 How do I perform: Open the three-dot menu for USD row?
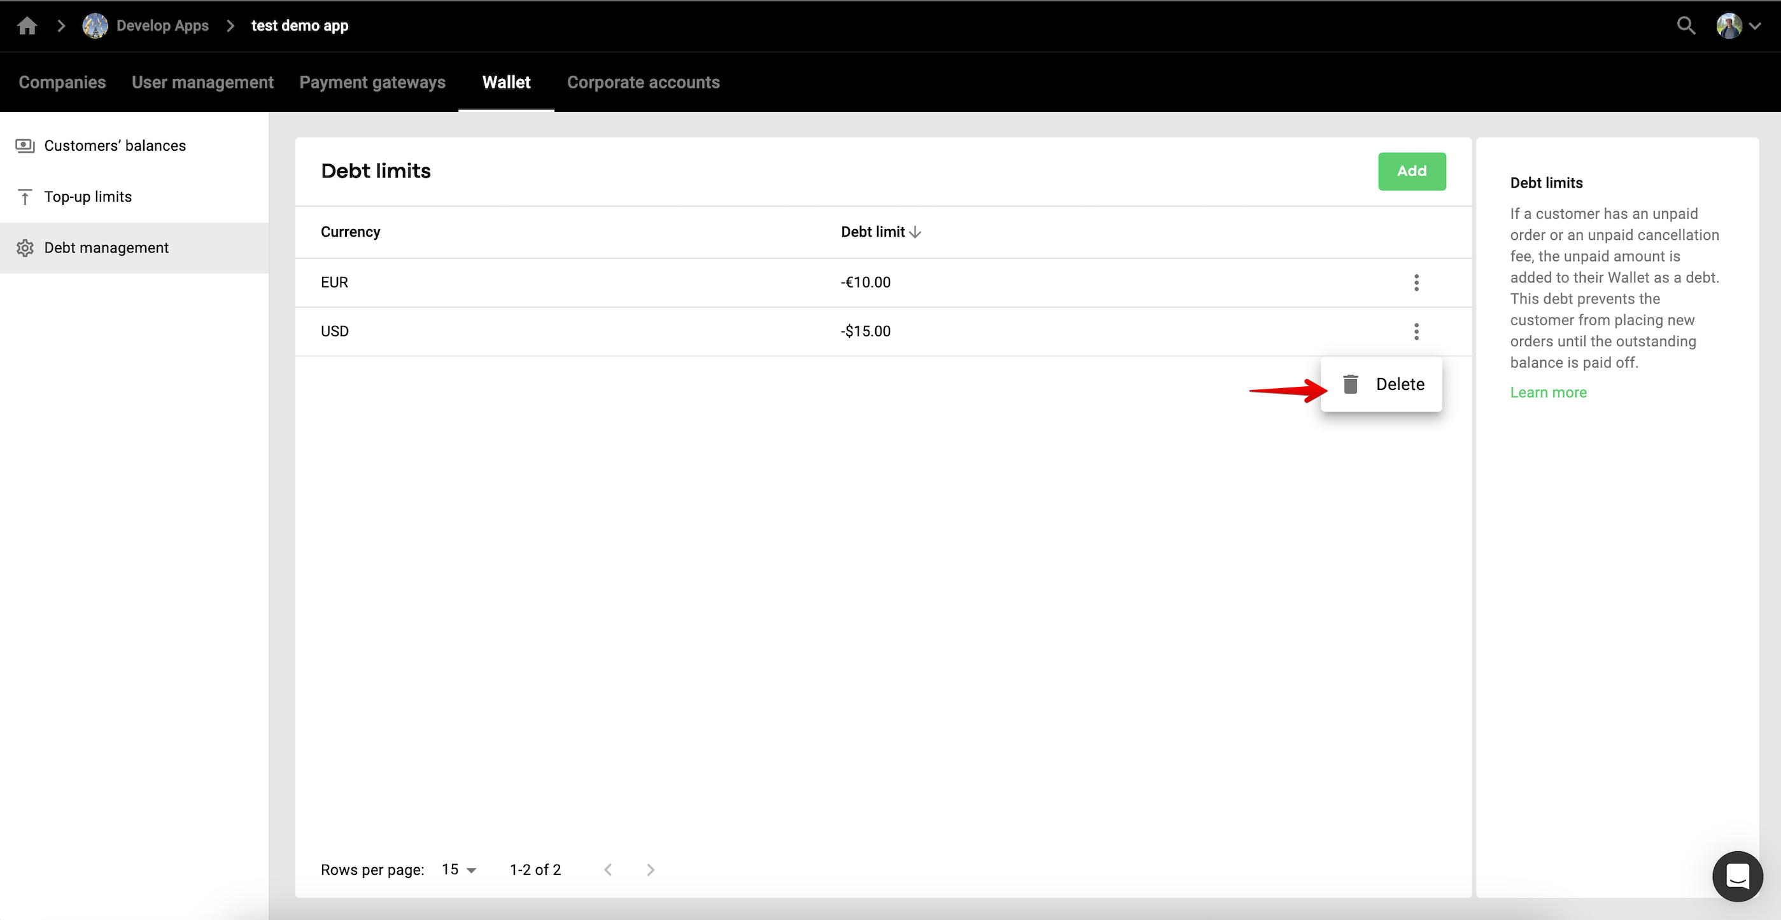tap(1416, 331)
